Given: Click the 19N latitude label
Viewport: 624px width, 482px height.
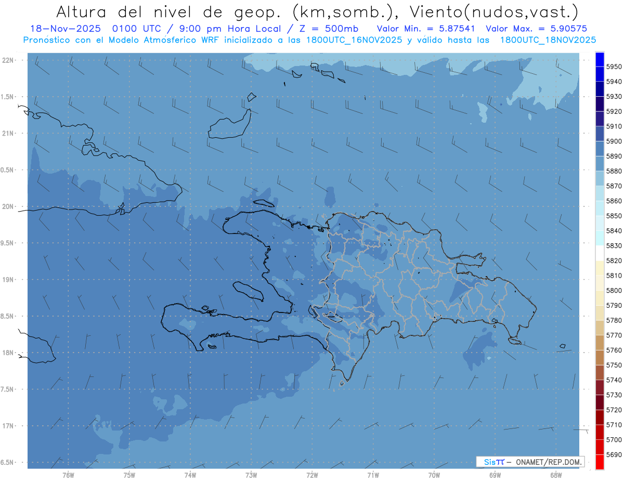Looking at the screenshot, I should pos(8,280).
